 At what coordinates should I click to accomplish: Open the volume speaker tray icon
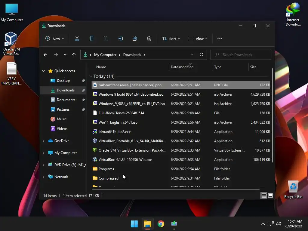point(279,224)
